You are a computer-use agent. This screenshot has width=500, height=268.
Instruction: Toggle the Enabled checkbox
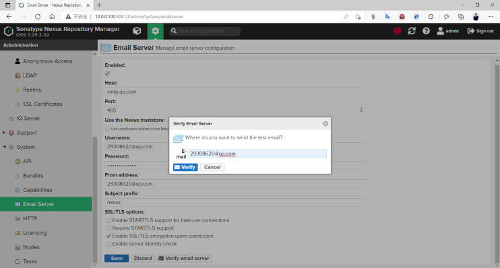[107, 73]
